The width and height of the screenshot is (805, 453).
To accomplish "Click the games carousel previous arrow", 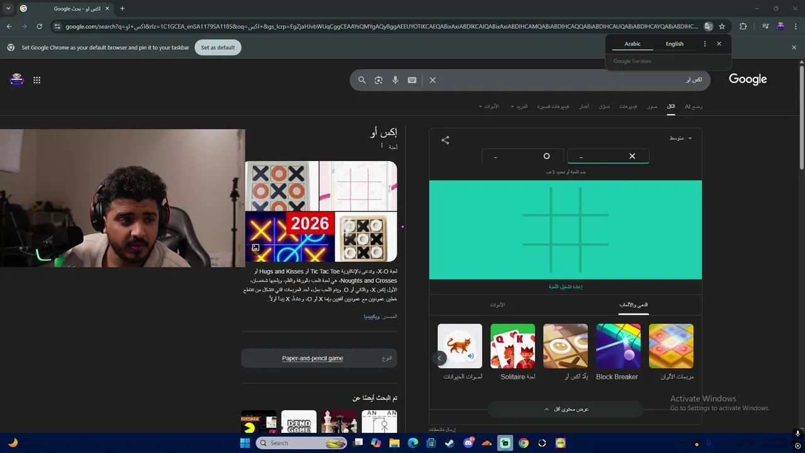I will click(440, 358).
